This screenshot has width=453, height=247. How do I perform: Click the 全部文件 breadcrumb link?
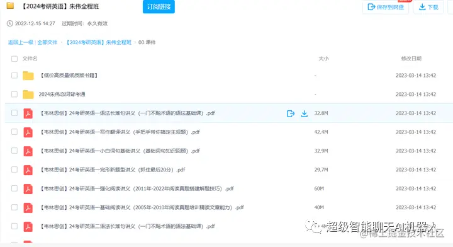[x=47, y=42]
